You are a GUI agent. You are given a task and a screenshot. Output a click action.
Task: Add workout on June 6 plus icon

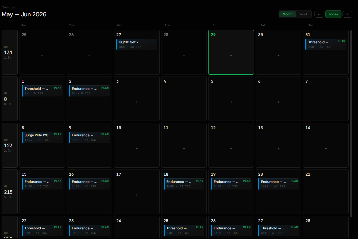pos(279,102)
